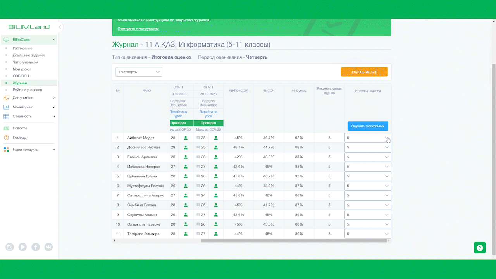Click the Оценить нескольких button
496x279 pixels.
click(368, 126)
